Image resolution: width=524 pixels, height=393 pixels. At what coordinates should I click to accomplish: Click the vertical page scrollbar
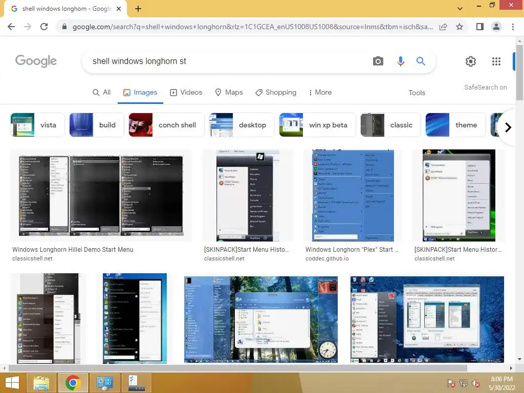[x=519, y=72]
